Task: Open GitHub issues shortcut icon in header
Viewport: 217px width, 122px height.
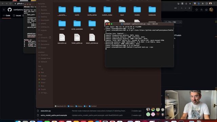Action: click(197, 10)
